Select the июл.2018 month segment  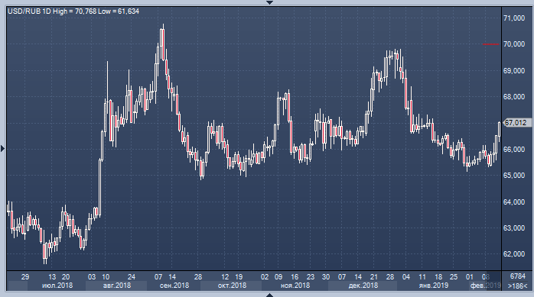coord(57,286)
